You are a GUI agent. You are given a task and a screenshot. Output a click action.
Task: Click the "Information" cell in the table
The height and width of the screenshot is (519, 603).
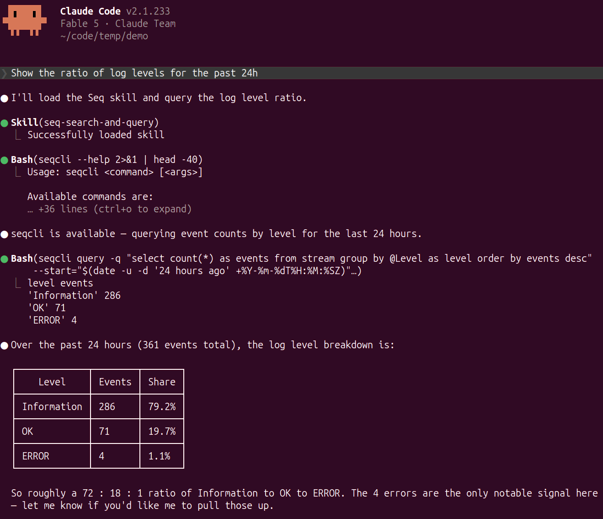click(52, 406)
